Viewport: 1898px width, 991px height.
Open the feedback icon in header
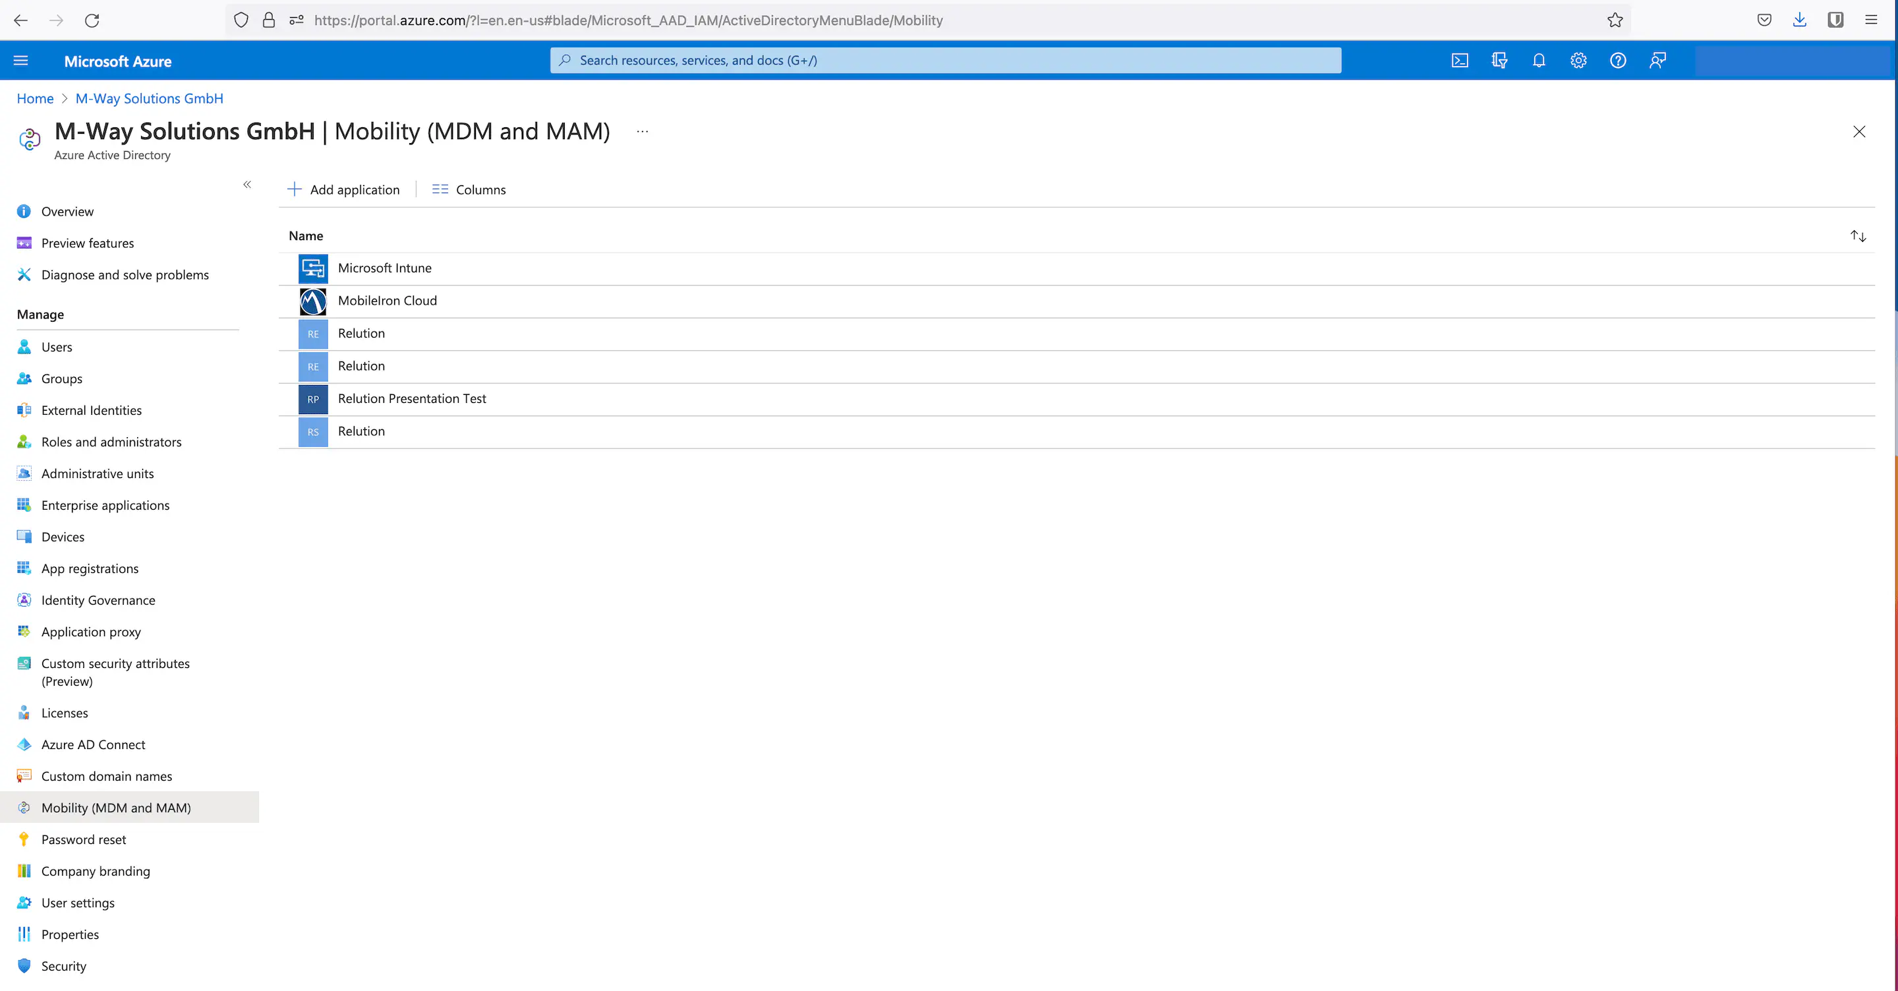pos(1657,61)
